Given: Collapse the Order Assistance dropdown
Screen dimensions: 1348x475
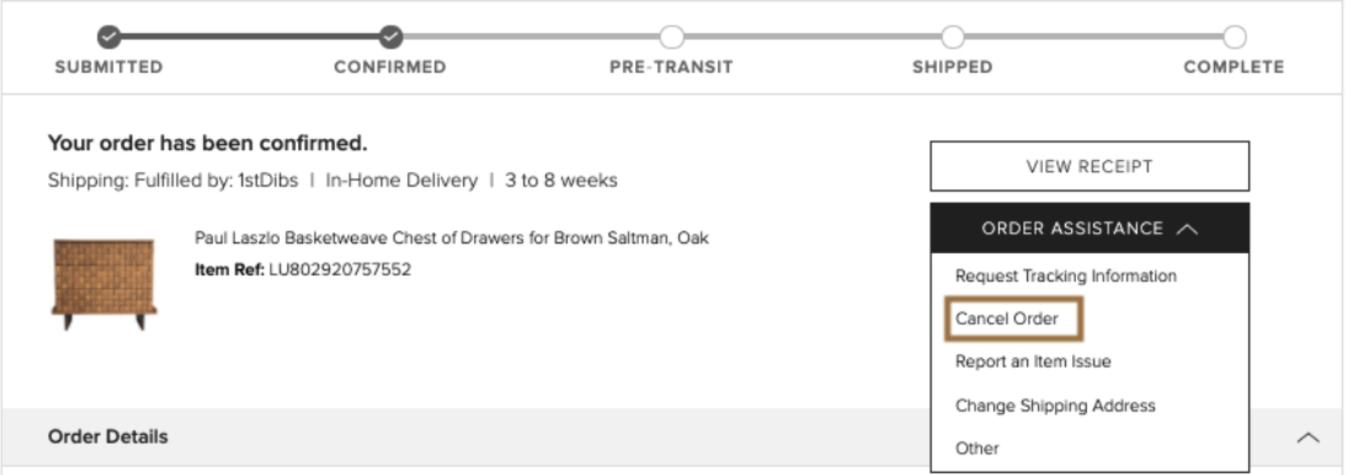Looking at the screenshot, I should [1090, 228].
